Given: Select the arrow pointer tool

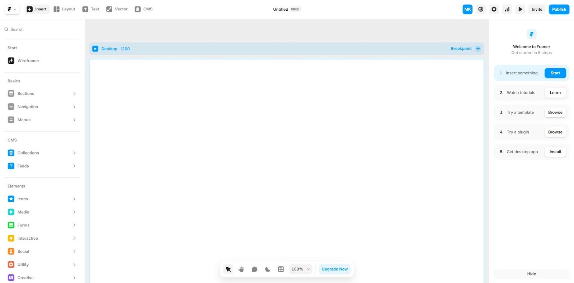Looking at the screenshot, I should [x=228, y=269].
